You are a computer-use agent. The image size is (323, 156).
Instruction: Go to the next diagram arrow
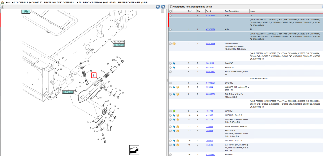(x=163, y=7)
